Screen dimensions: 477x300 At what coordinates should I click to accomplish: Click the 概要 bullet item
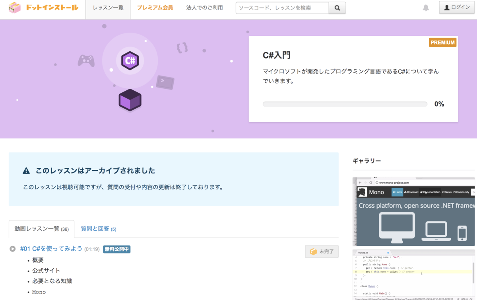tap(38, 260)
